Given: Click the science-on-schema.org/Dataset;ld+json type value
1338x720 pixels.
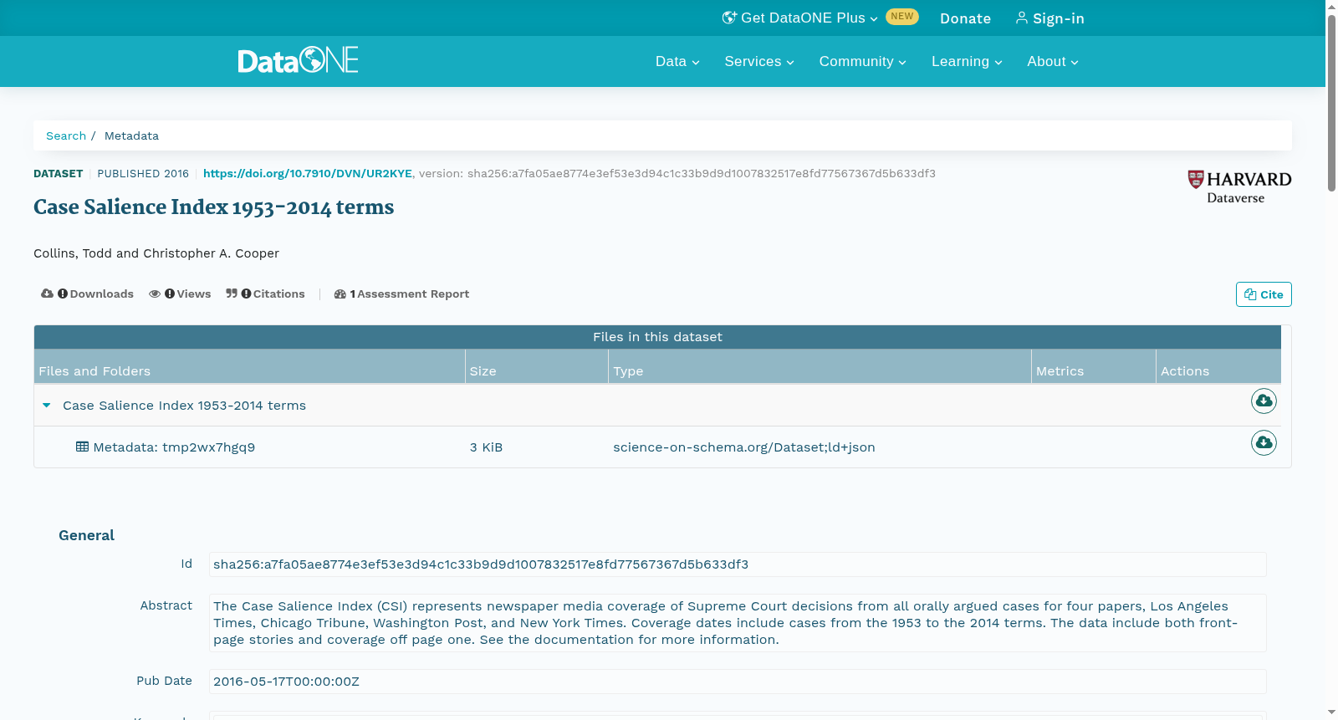Looking at the screenshot, I should 744,447.
